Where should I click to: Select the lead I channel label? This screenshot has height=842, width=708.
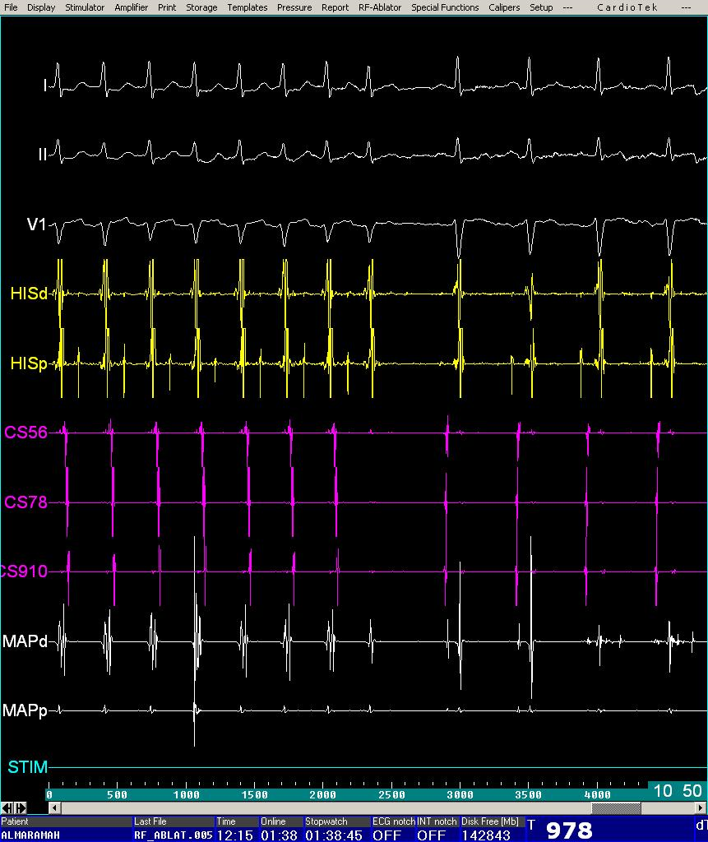46,86
